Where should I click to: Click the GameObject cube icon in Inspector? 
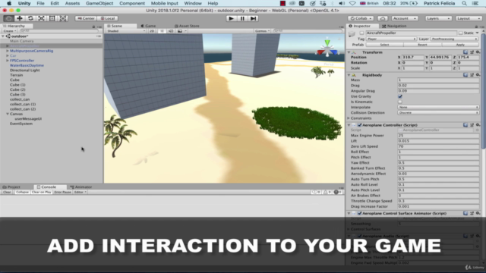(352, 34)
